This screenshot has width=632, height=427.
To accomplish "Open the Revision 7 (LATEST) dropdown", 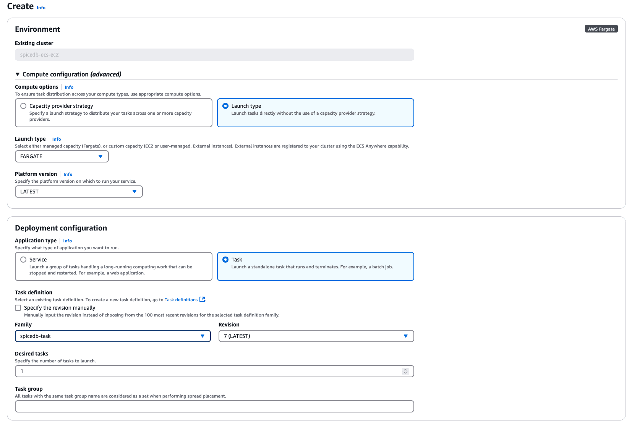I will 316,336.
